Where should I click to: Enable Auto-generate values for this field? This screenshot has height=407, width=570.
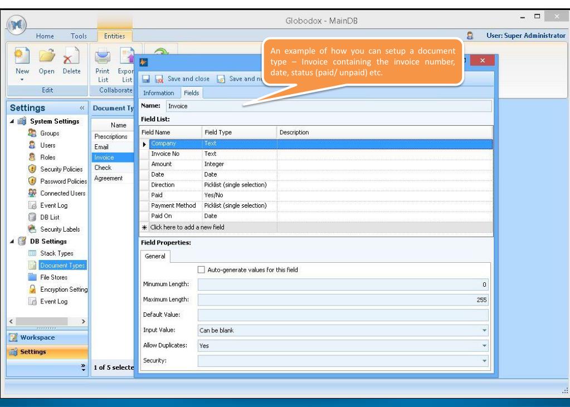pos(201,269)
